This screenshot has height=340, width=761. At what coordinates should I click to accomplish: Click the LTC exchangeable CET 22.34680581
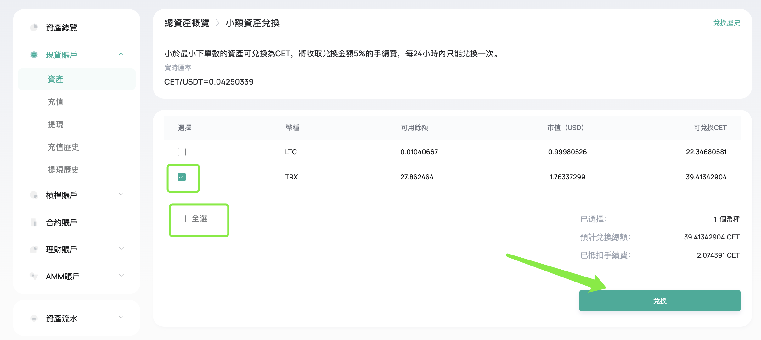pos(706,152)
